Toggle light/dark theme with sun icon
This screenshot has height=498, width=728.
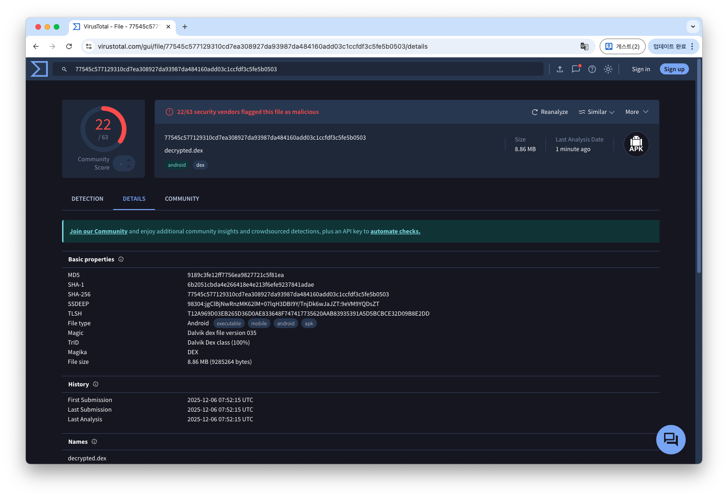pos(608,69)
